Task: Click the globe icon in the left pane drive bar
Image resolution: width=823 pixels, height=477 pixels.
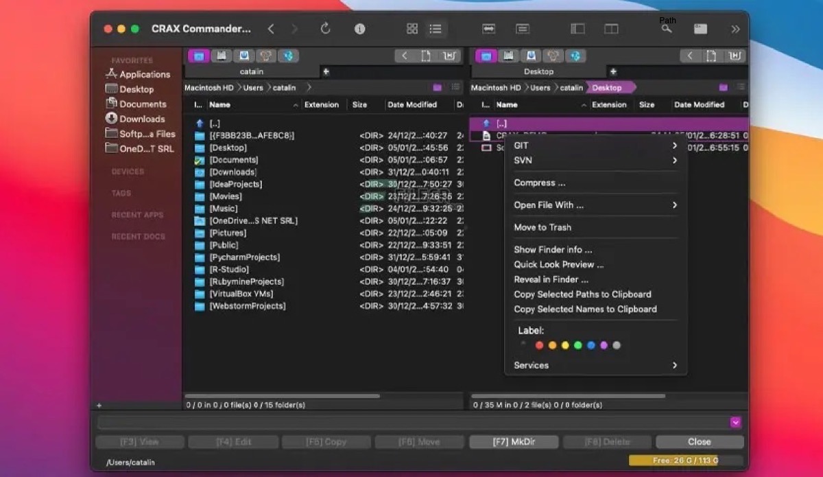Action: tap(289, 56)
